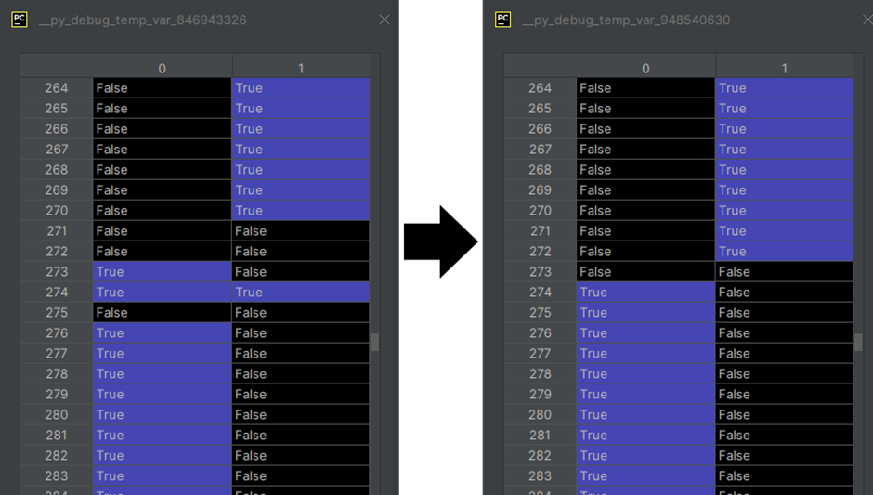Select row 272 column 1 False in left table
The height and width of the screenshot is (495, 873).
click(x=301, y=252)
